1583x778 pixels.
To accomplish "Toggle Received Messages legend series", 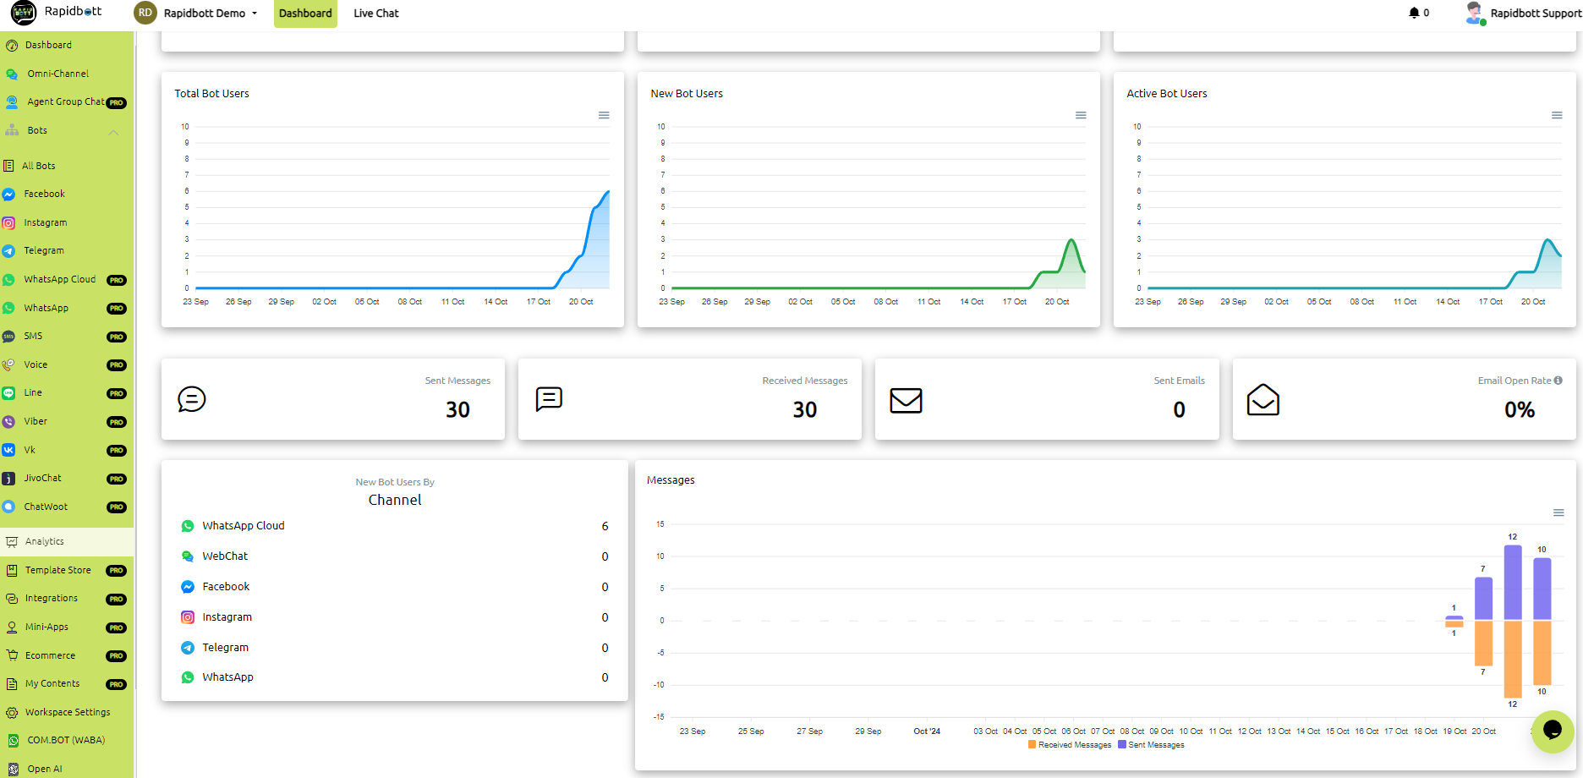I will click(1070, 745).
